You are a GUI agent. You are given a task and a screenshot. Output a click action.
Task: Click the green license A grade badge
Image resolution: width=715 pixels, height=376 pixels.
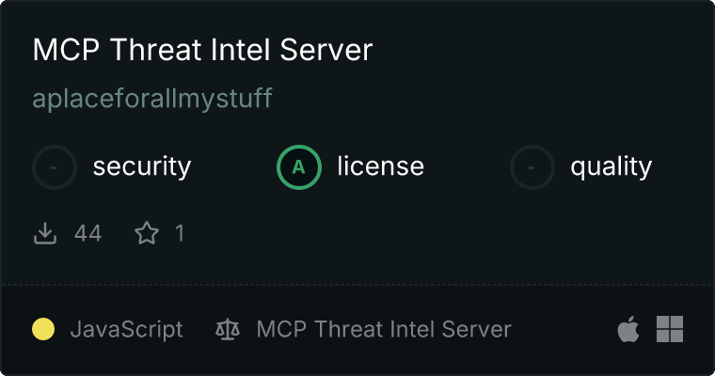pyautogui.click(x=299, y=167)
